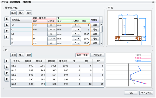Click the 測点名 column header
This screenshot has height=98, width=156.
pyautogui.click(x=17, y=61)
